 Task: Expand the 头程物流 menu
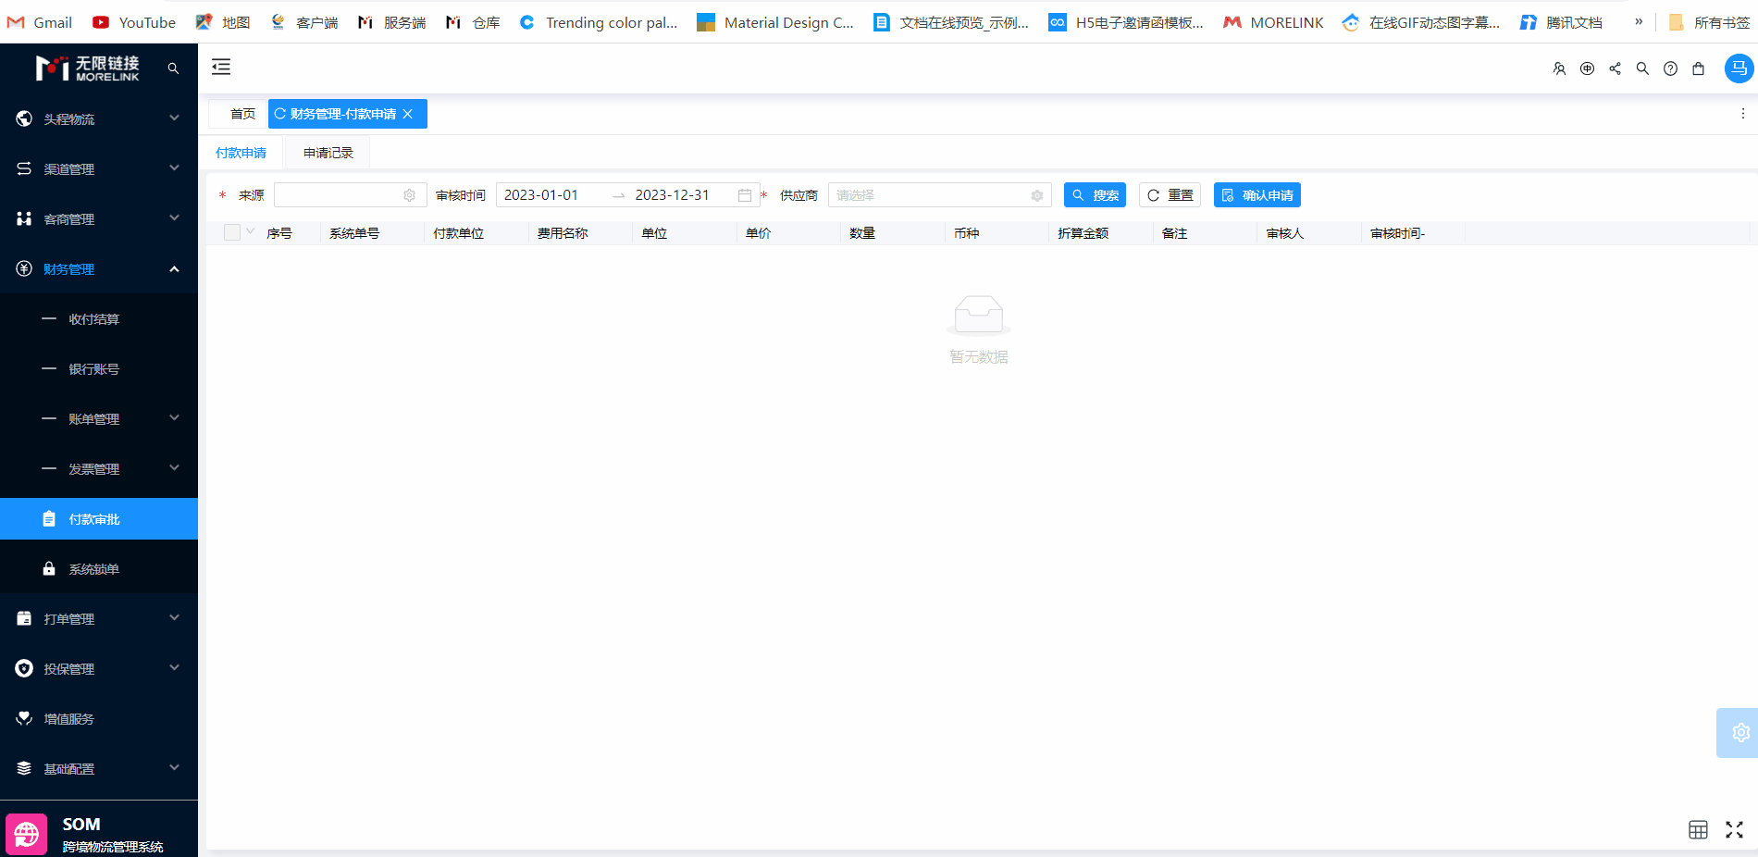tap(99, 118)
